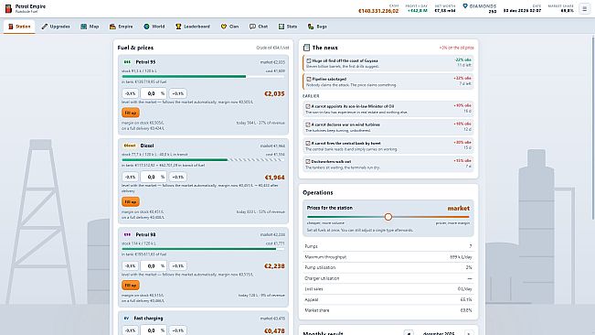595x335 pixels.
Task: Increase Petrol 95 price by 0.1%
Action: tap(177, 93)
